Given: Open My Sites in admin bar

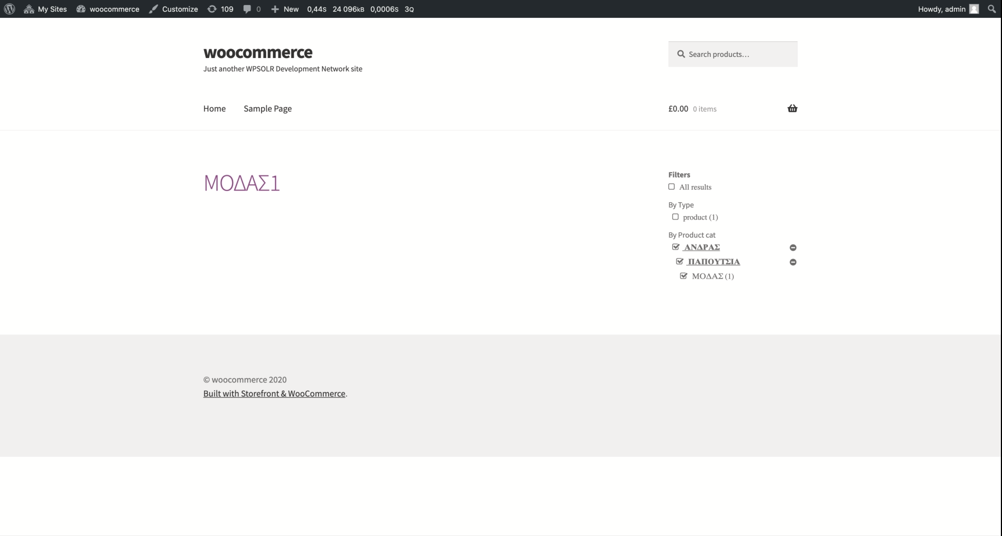Looking at the screenshot, I should (x=45, y=9).
